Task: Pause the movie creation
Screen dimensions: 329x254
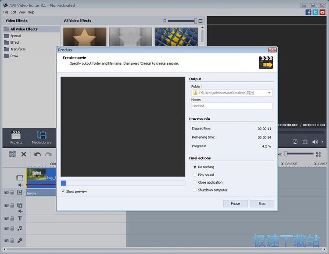Action: click(x=236, y=204)
